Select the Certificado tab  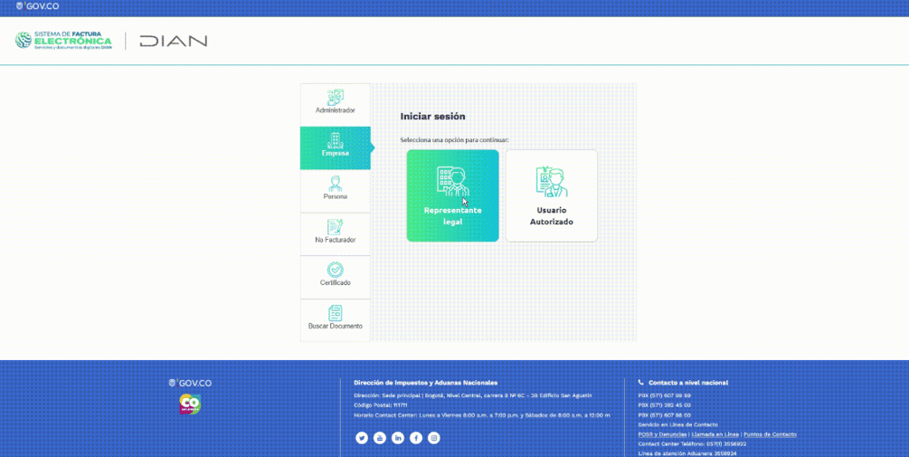tap(335, 277)
